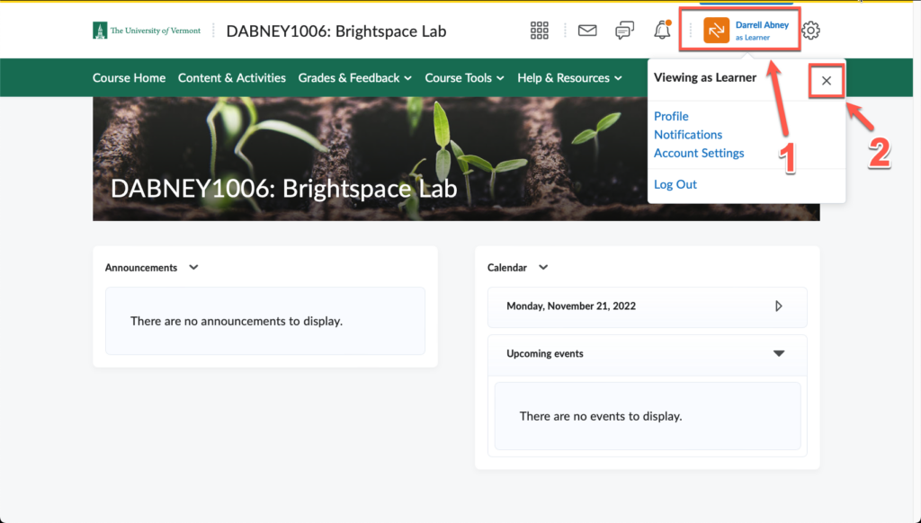Click the orange role-switch icon beside Darrell Abney
921x523 pixels.
[x=715, y=30]
